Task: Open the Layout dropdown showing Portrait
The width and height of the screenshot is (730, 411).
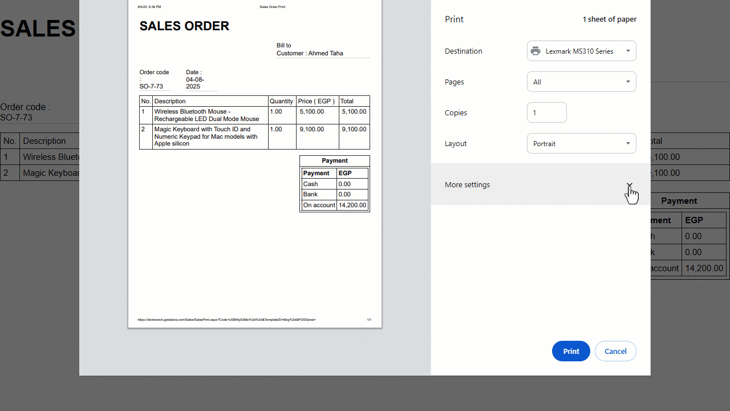Action: click(x=581, y=143)
